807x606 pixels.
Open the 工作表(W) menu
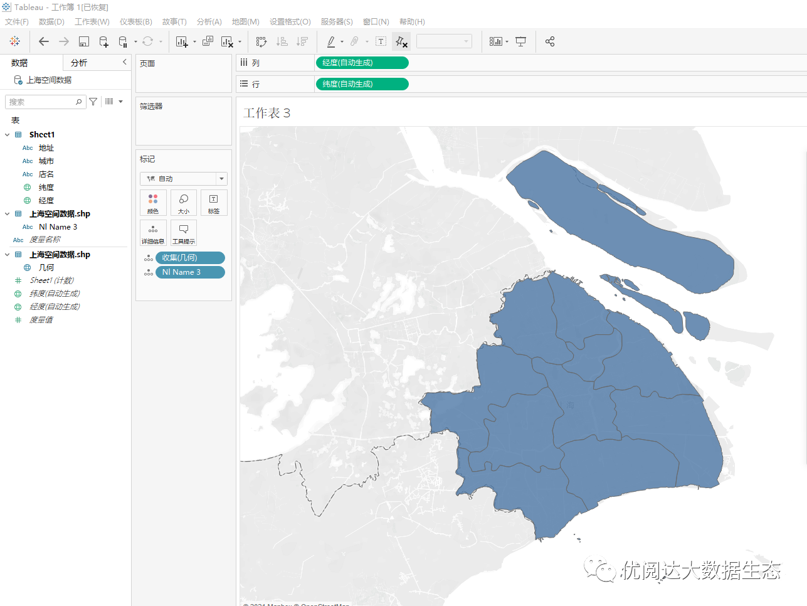tap(92, 21)
